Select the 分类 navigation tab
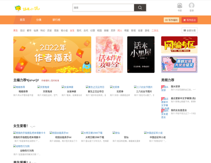The height and width of the screenshot is (163, 211). [39, 20]
